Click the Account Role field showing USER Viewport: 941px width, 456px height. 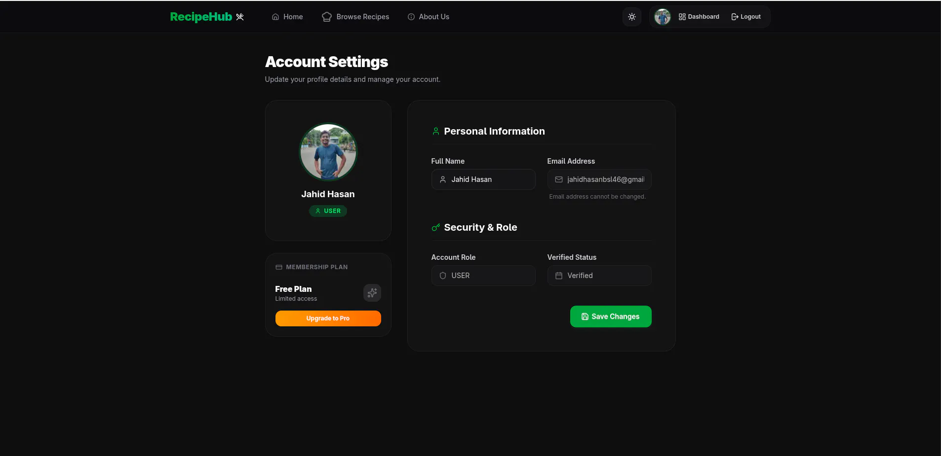coord(483,276)
